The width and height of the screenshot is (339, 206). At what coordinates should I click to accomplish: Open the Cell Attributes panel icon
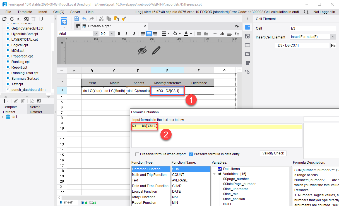pos(247,36)
